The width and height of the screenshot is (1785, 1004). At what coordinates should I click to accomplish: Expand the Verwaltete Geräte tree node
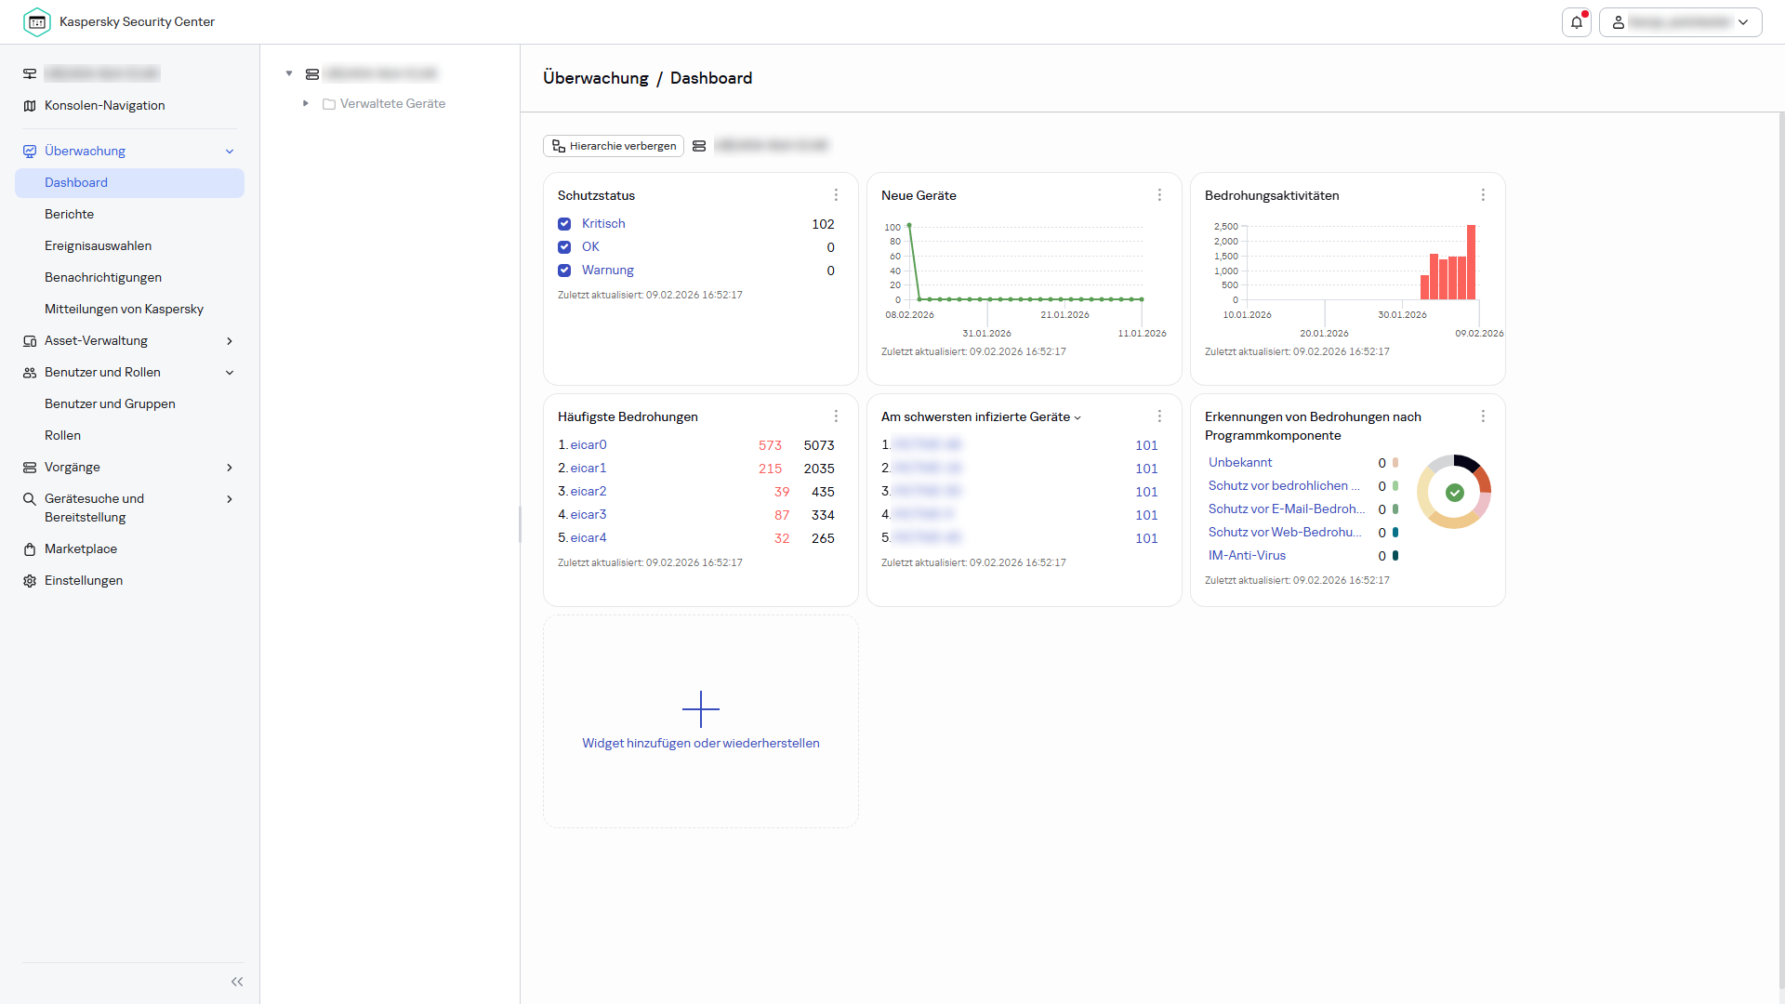point(306,103)
